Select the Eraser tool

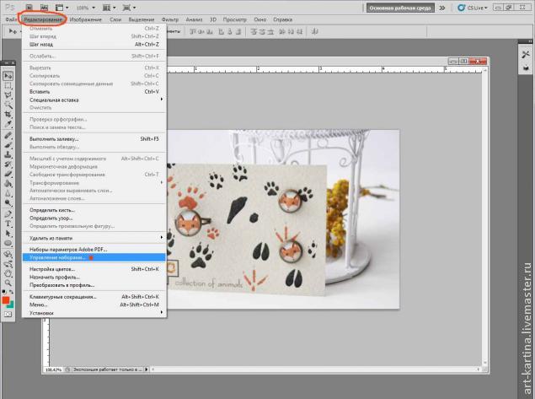coord(8,174)
